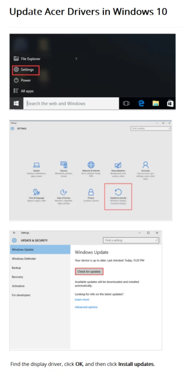Expand the File Explorer submenu chevron

[x=76, y=59]
